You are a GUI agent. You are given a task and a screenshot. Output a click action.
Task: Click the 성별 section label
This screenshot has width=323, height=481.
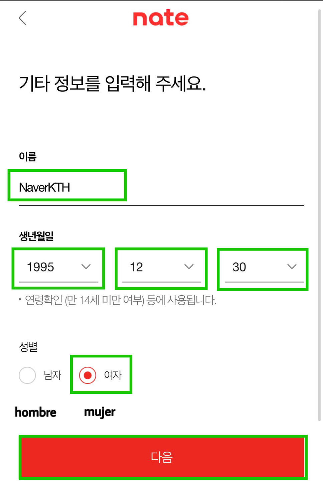[28, 347]
